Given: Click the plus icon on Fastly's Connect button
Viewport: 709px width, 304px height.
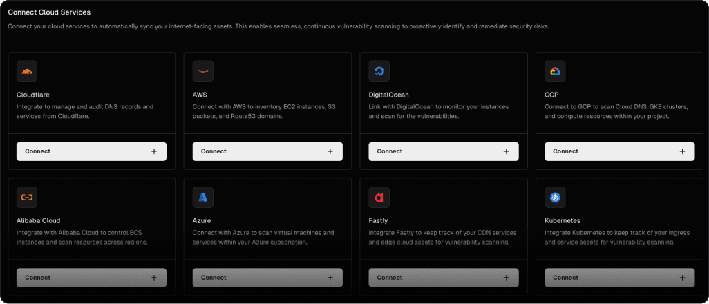Looking at the screenshot, I should pos(507,278).
